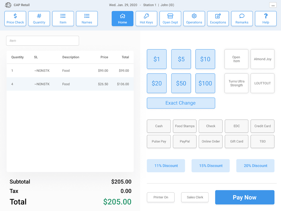Apply the 15% Discount
This screenshot has width=281, height=211.
[211, 166]
